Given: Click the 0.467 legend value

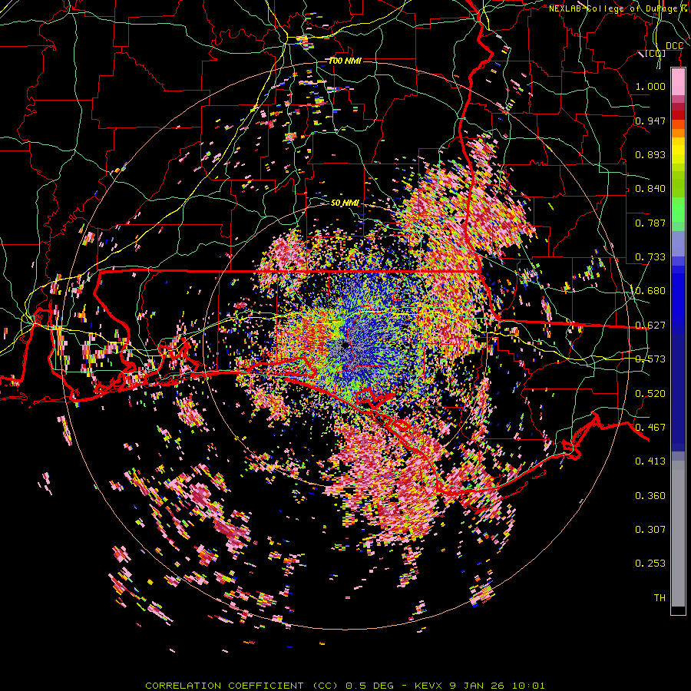Looking at the screenshot, I should 650,428.
